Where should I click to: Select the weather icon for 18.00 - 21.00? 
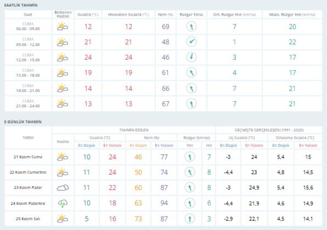(63, 88)
